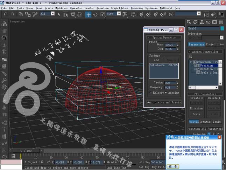
Task: Open the Layer Manager icon
Action: coord(221,14)
